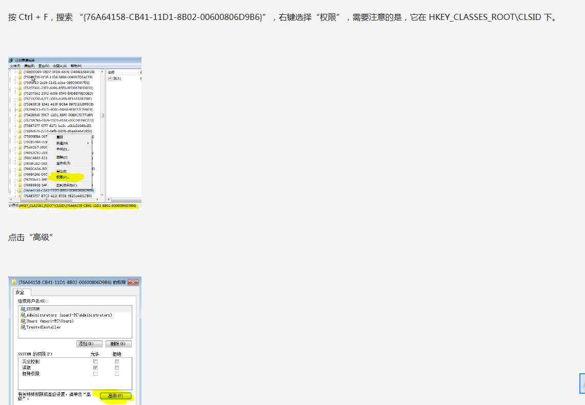The width and height of the screenshot is (585, 405).
Task: Click the 高级(V) button
Action: point(116,396)
